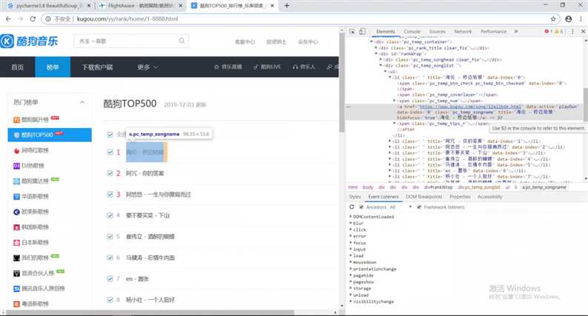Click the DevTools inspect element picker icon
The width and height of the screenshot is (588, 316).
352,32
